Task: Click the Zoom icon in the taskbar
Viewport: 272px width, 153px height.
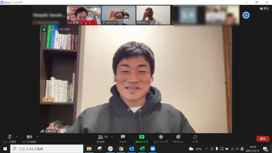Action: coord(153,149)
